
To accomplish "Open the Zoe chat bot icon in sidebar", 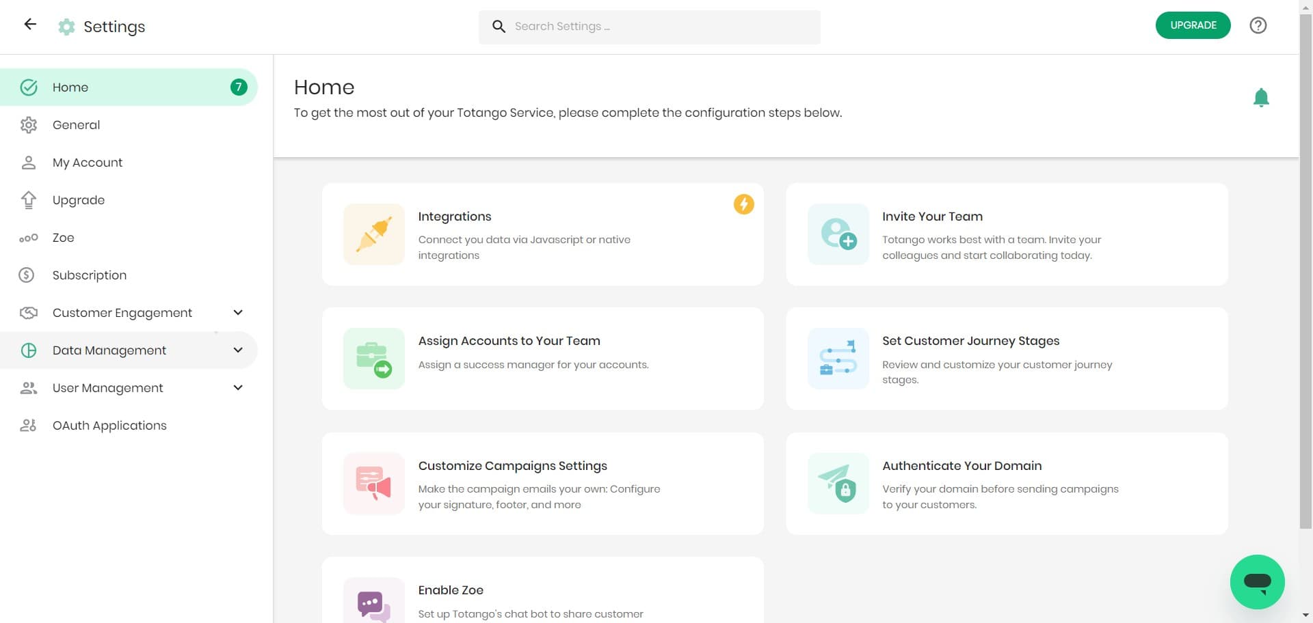I will tap(28, 238).
